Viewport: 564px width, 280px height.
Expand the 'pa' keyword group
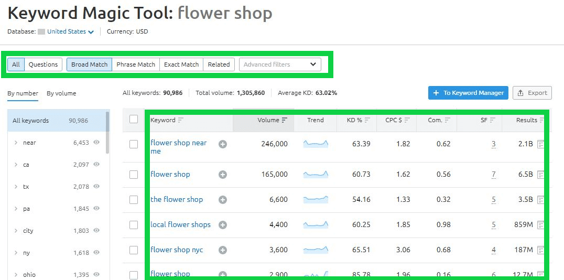click(x=16, y=209)
